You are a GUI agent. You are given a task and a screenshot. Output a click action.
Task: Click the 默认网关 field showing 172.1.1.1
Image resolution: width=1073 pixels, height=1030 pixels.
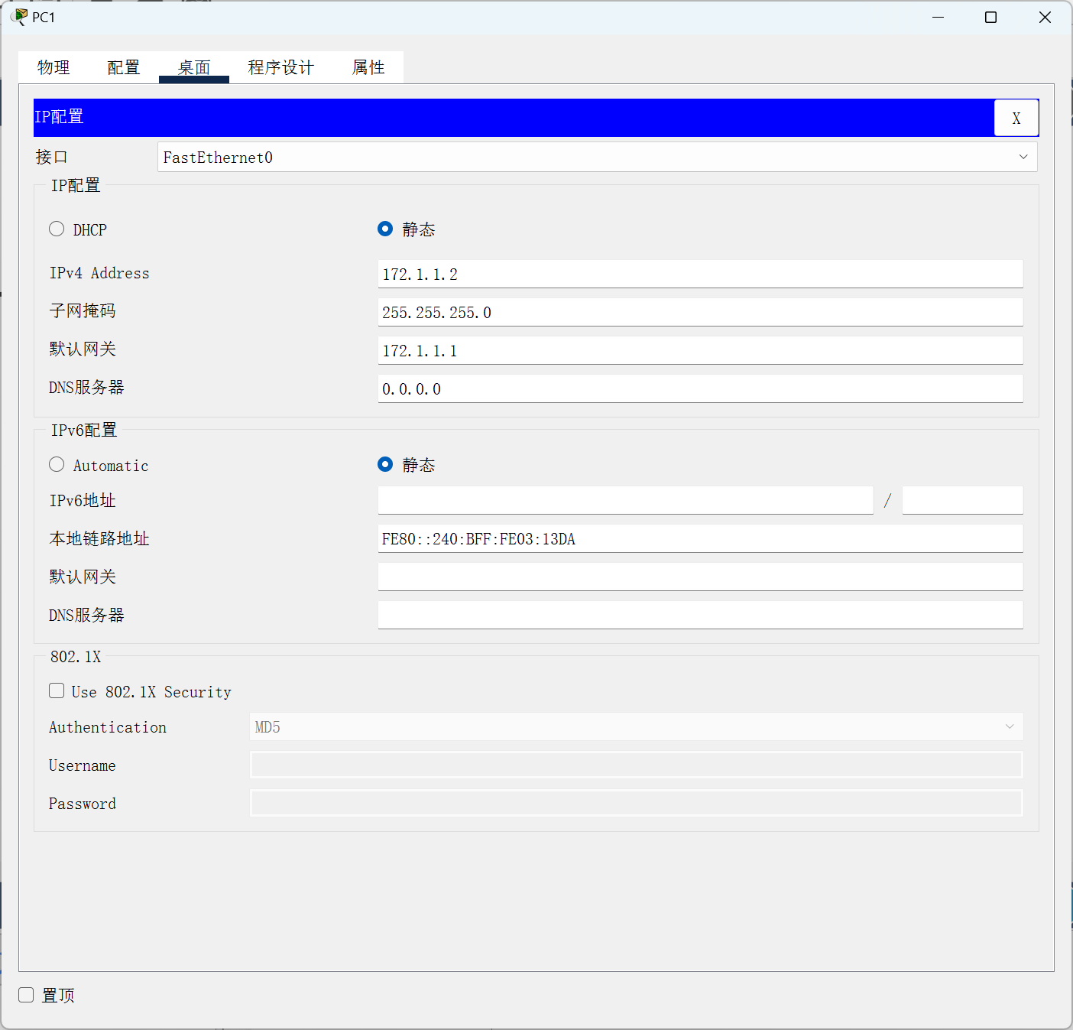700,349
